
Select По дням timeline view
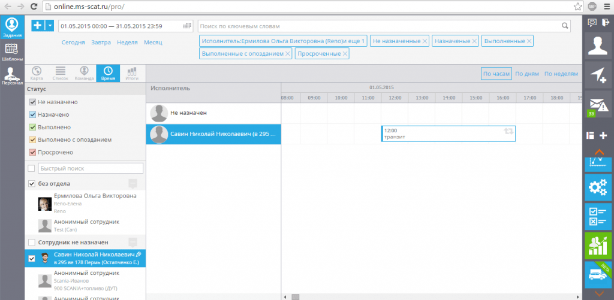point(527,74)
